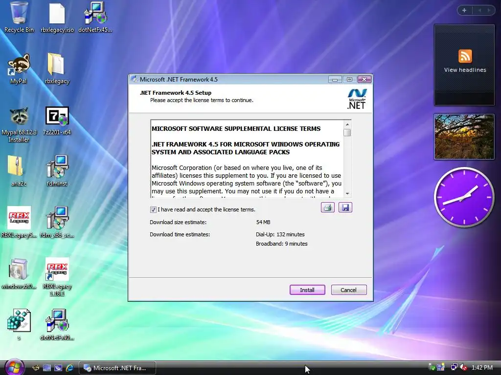Select the aria2c zip folder icon
501x375 pixels.
[19, 170]
